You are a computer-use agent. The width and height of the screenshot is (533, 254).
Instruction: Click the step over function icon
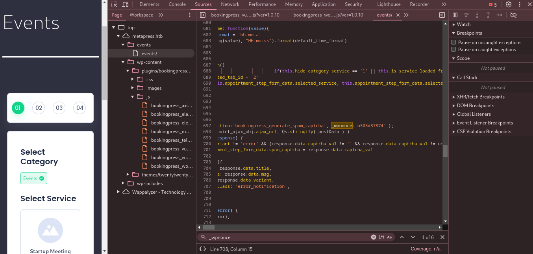[x=466, y=15]
